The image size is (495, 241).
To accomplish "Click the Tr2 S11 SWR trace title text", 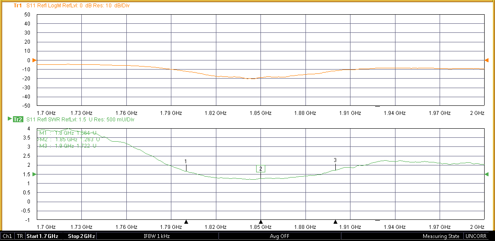I will [80, 119].
